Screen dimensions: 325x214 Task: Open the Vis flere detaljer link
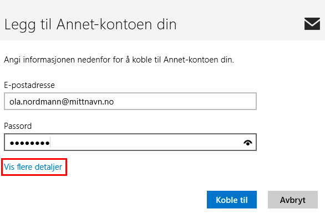pyautogui.click(x=33, y=167)
